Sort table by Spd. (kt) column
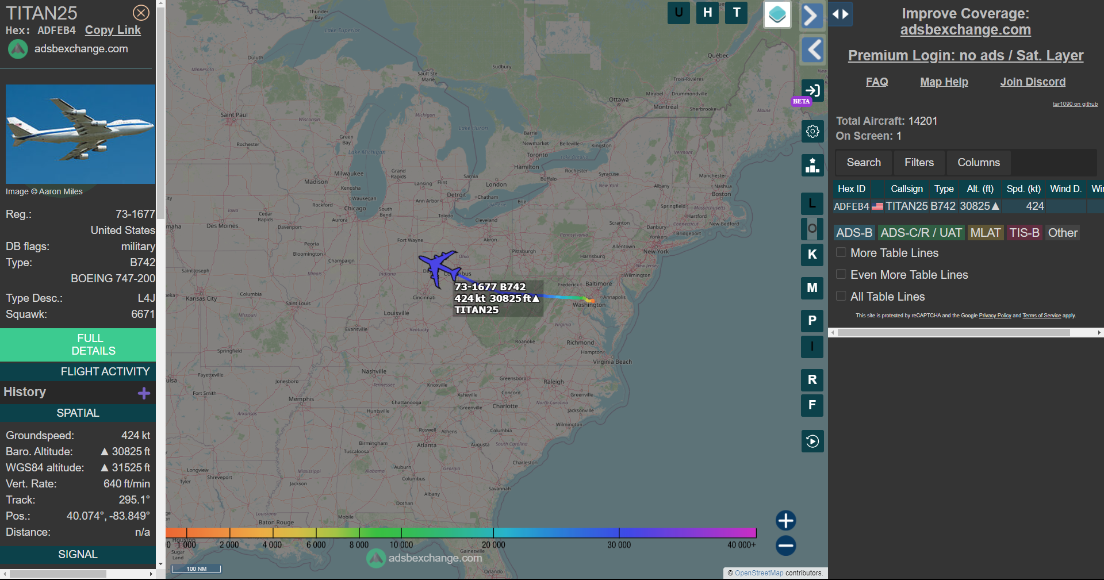This screenshot has width=1104, height=580. pyautogui.click(x=1023, y=189)
